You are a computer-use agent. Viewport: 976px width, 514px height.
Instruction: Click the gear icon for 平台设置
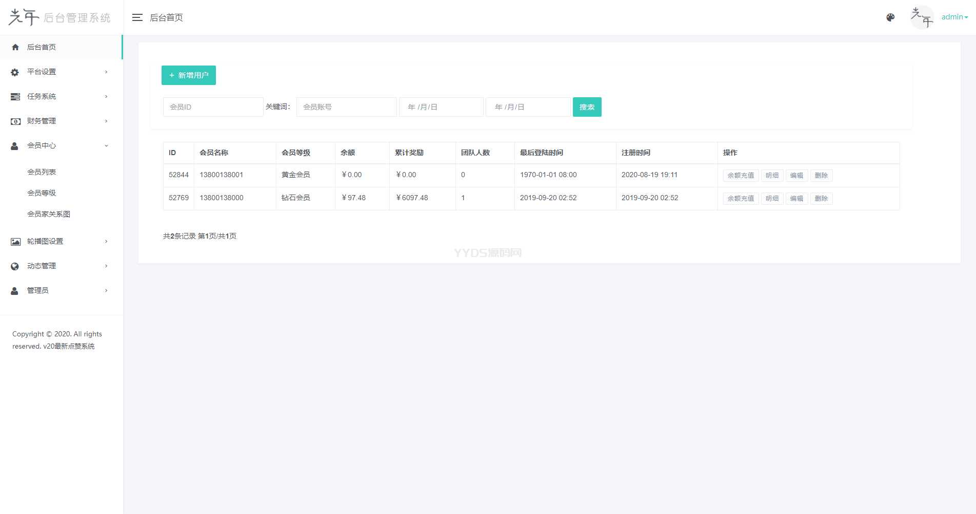[x=15, y=72]
